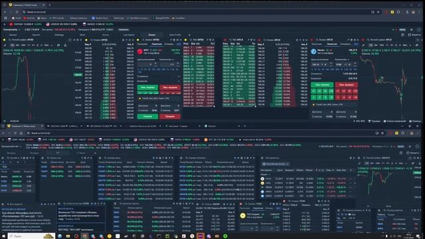Select Лимитная tab in Заявка MTLR widget
The image size is (425, 239).
[x=332, y=44]
